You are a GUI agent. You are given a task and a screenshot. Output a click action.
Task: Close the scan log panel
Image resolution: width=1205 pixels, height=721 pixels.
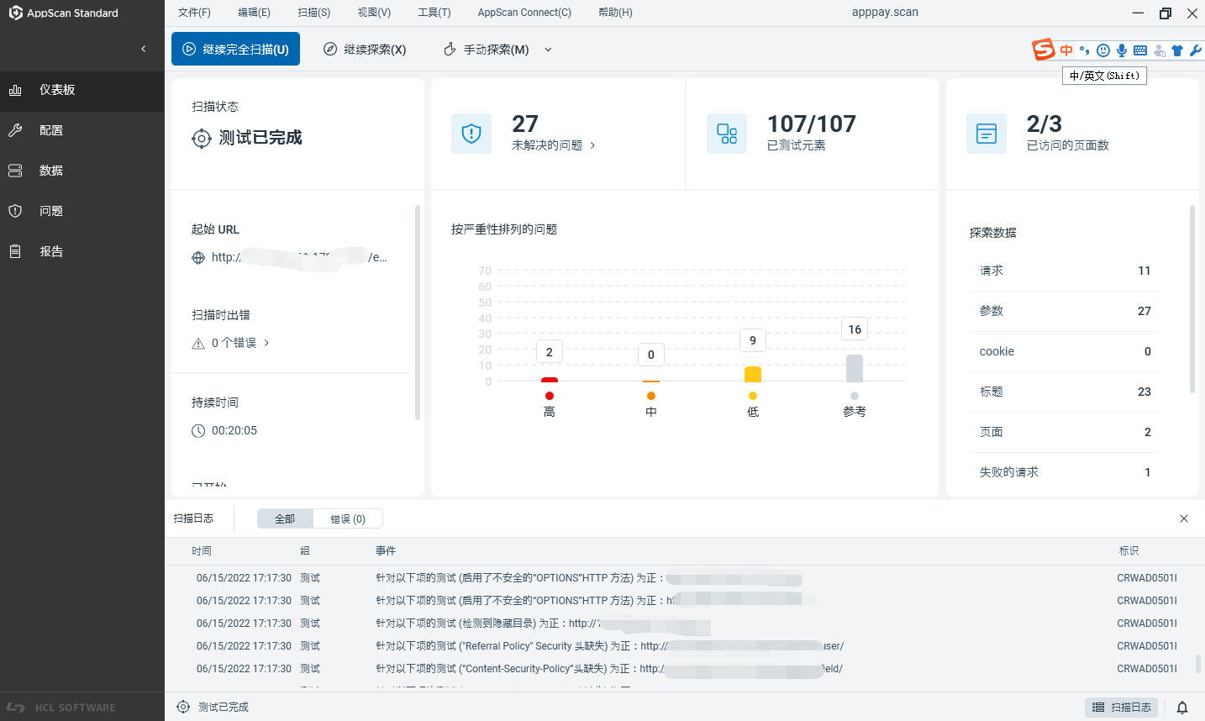(1183, 518)
